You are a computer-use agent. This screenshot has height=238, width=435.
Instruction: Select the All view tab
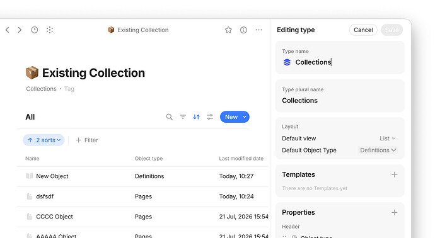(30, 117)
